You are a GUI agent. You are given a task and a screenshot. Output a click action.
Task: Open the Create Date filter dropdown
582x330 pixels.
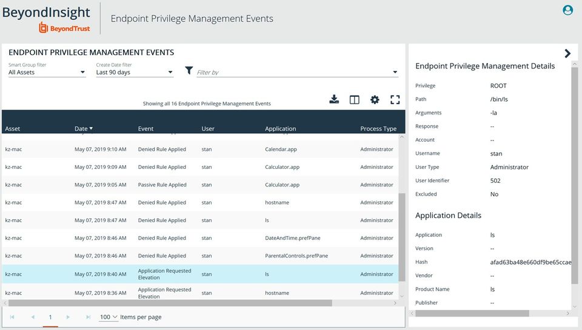(x=135, y=73)
